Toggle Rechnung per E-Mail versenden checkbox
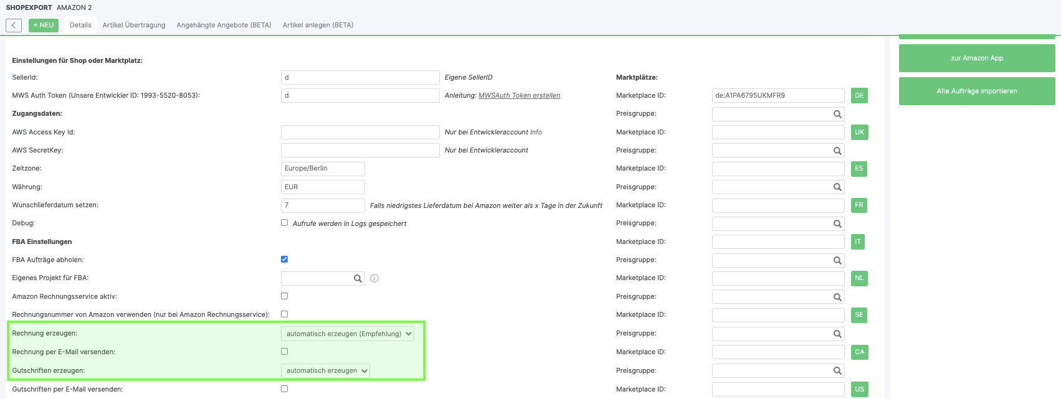The height and width of the screenshot is (399, 1061). (x=284, y=352)
